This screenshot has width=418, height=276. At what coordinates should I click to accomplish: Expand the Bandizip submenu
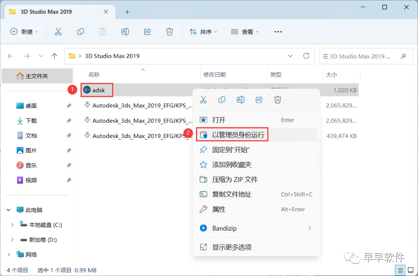(310, 228)
